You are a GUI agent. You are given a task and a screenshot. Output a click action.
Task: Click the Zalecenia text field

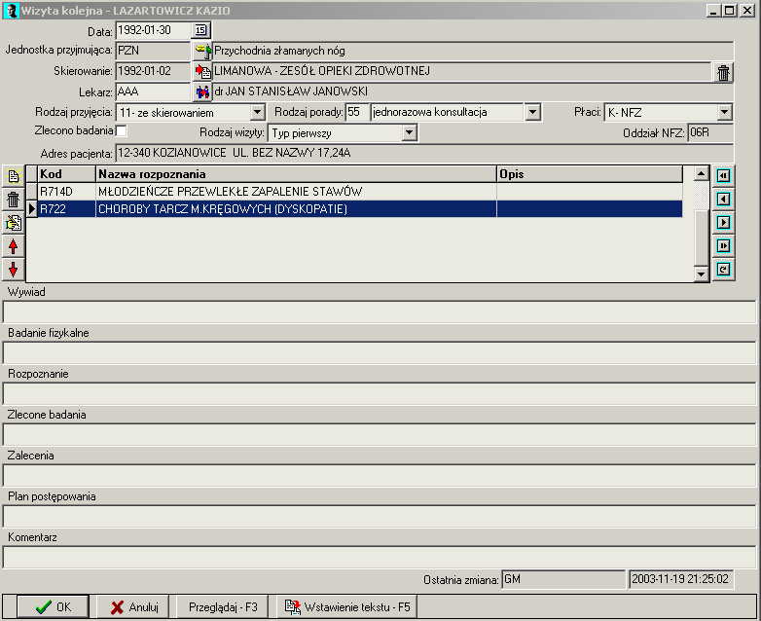pyautogui.click(x=380, y=475)
